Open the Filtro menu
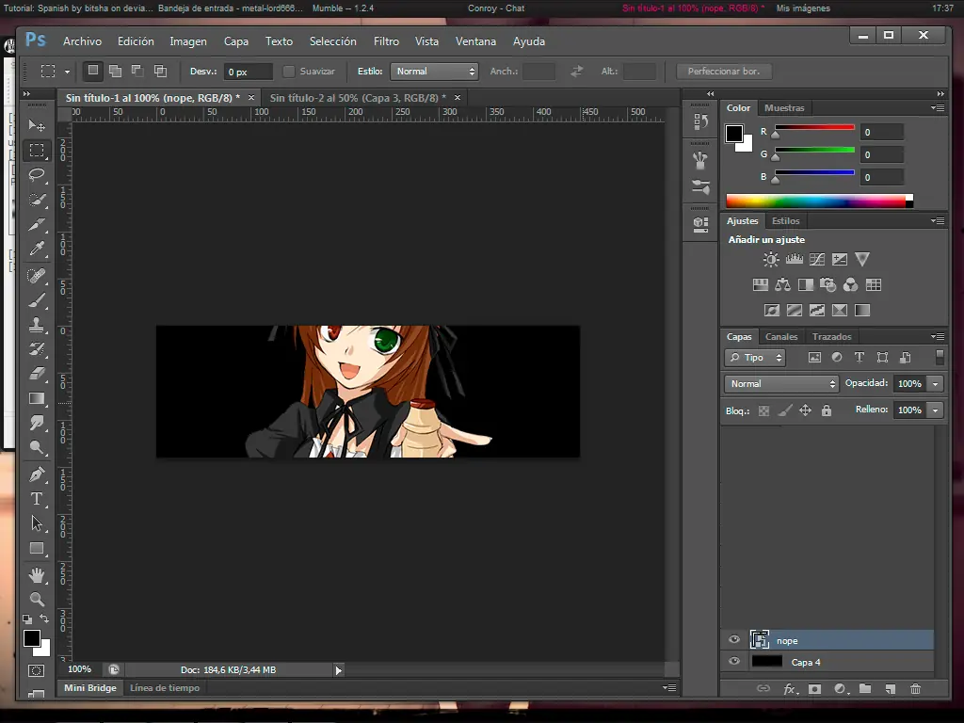964x723 pixels. 386,41
